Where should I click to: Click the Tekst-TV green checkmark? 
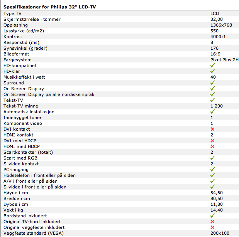tap(212, 100)
